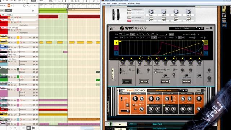The height and width of the screenshot is (130, 231).
Task: Expand Automation under AIR LANE DE Mix track
Action: [18, 25]
